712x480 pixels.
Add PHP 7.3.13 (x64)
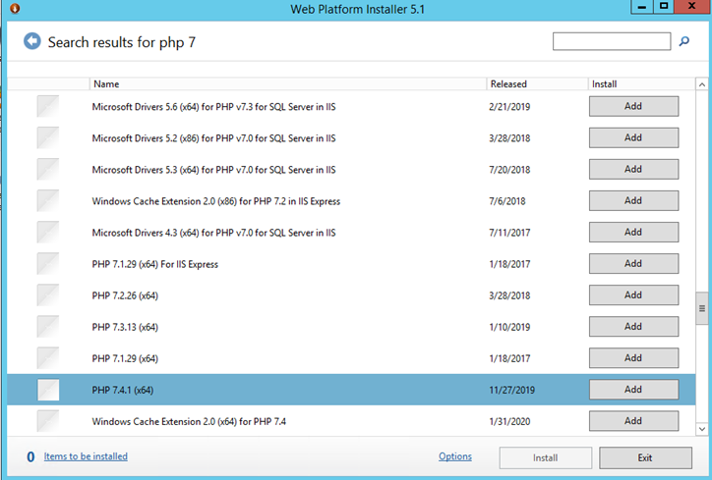tap(633, 327)
